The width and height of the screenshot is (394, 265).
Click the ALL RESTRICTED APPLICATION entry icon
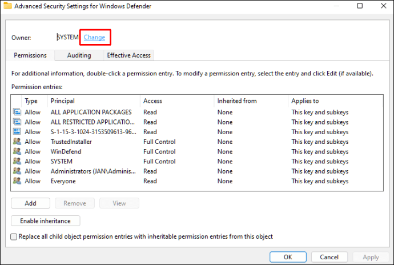pos(17,122)
